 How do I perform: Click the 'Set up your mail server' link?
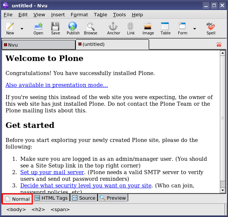[x=52, y=172]
